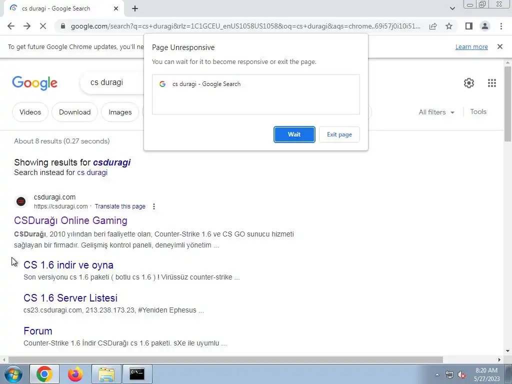
Task: Share this page from the address bar
Action: point(433,26)
